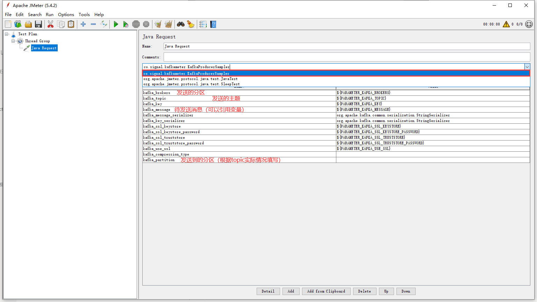Select ${PARAMETER_KAFKA_SSL_KEYSTORE_PASSWORD} value cell
The width and height of the screenshot is (537, 302).
(433, 132)
